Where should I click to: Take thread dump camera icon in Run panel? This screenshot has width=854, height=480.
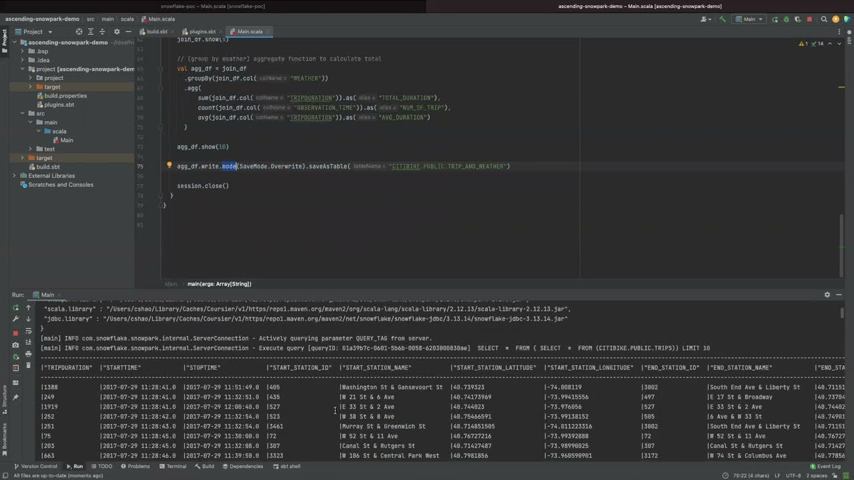(15, 345)
